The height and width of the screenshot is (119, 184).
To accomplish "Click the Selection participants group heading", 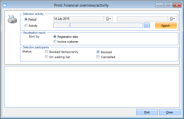I will [36, 47].
